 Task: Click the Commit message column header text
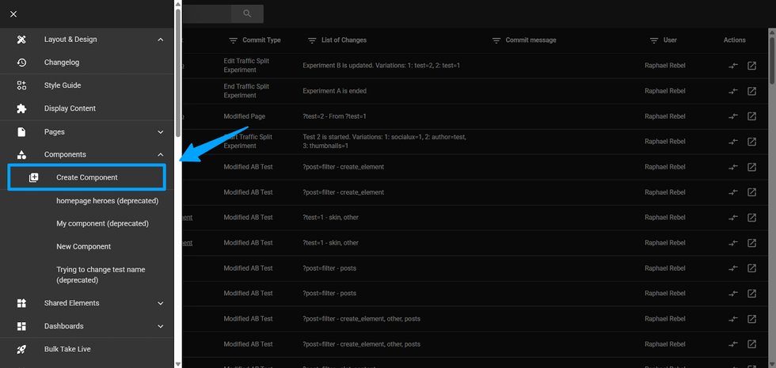531,40
